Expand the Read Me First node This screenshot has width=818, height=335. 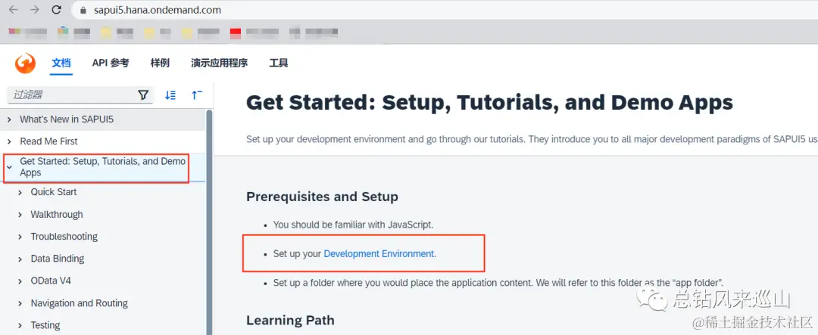[9, 141]
